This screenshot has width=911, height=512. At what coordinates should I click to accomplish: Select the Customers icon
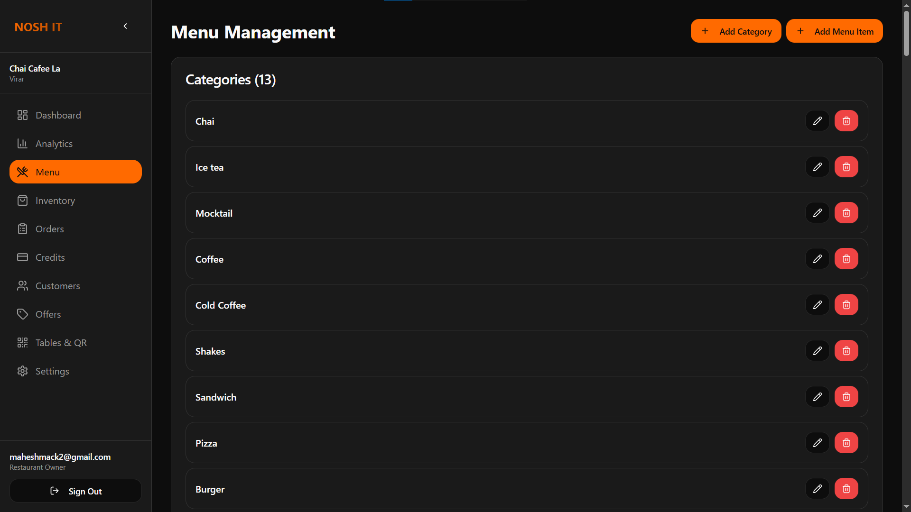click(x=23, y=285)
